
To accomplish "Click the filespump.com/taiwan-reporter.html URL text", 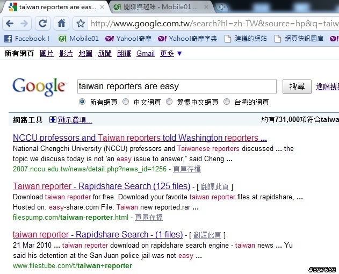I will (x=70, y=218).
